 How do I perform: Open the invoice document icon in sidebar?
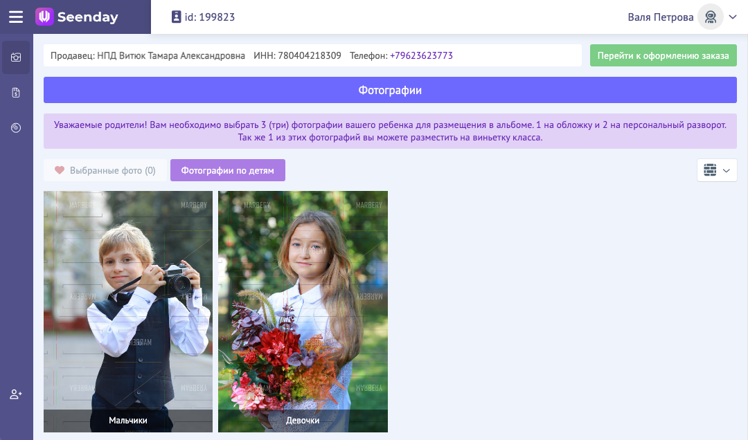click(x=15, y=92)
